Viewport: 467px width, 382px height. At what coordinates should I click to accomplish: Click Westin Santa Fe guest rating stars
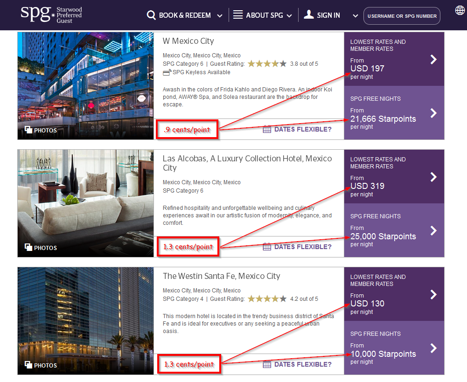[x=267, y=299]
